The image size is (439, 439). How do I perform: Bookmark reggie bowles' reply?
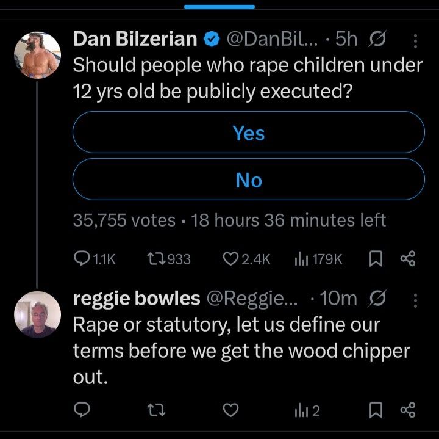tap(376, 411)
